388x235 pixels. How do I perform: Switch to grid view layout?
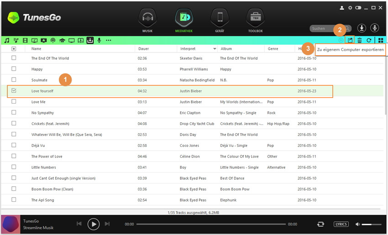tap(381, 40)
